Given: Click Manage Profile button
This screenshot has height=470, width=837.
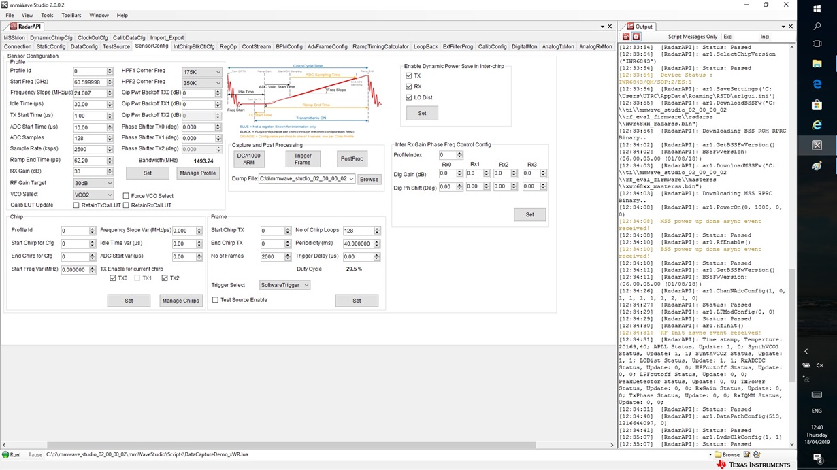Looking at the screenshot, I should 198,173.
